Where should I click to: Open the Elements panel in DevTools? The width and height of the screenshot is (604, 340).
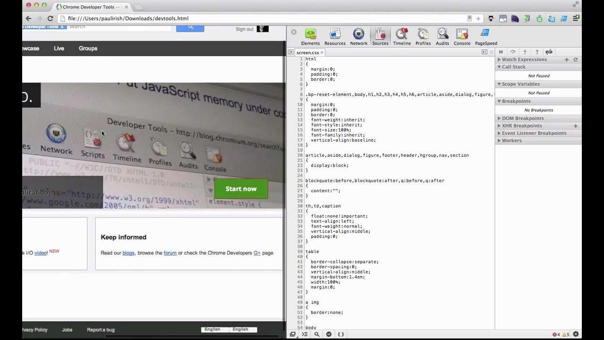tap(310, 37)
